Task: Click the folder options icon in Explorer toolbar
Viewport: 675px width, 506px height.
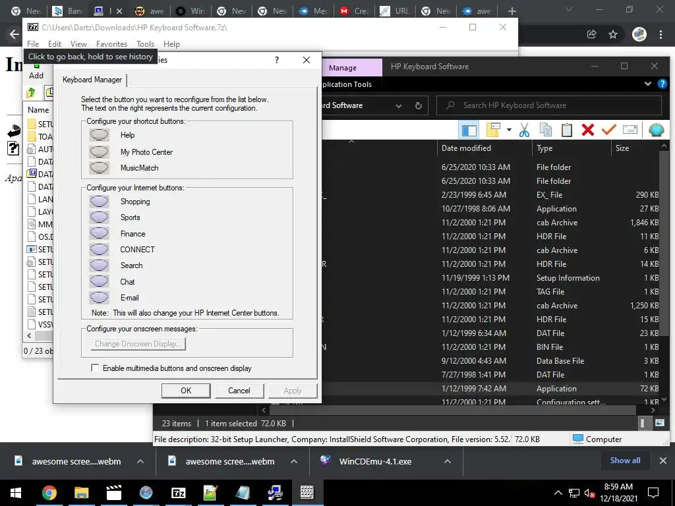Action: pos(493,130)
